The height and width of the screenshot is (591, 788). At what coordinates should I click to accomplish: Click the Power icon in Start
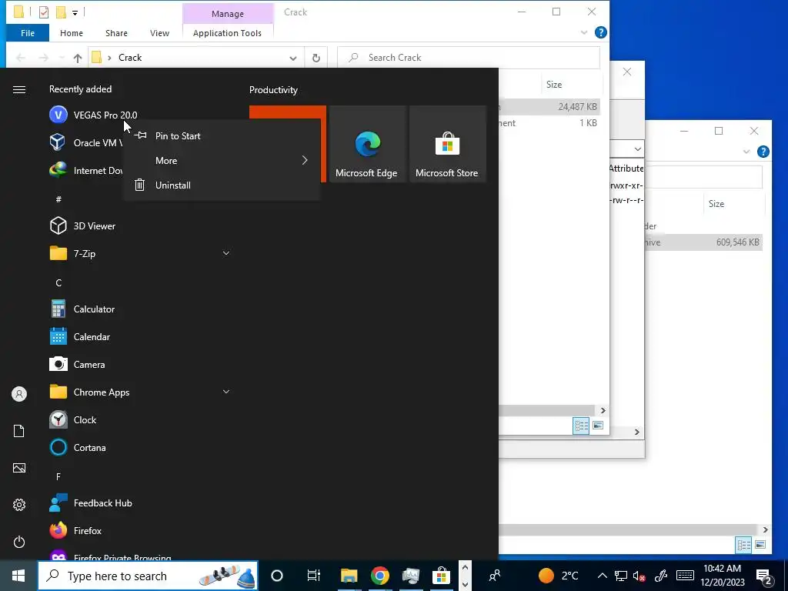click(x=19, y=542)
